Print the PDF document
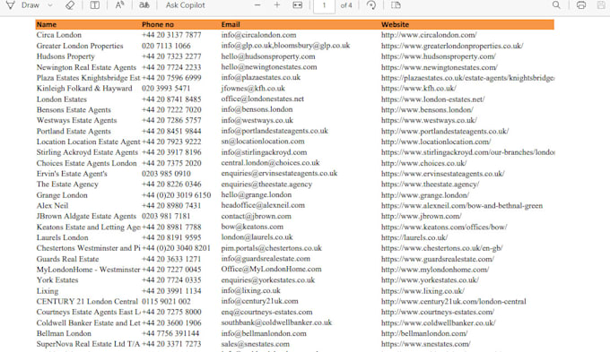The image size is (610, 352). tap(581, 5)
